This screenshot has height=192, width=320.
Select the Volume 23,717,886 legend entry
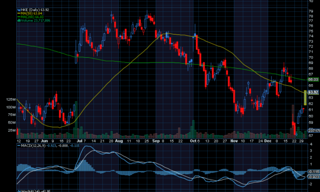[x=36, y=20]
